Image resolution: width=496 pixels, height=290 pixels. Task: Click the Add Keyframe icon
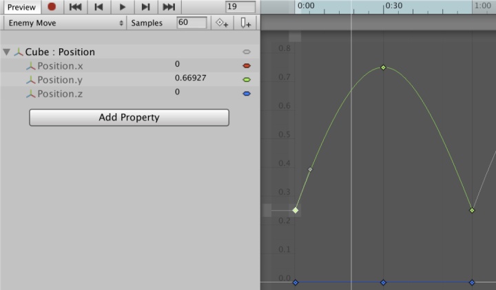(x=222, y=23)
